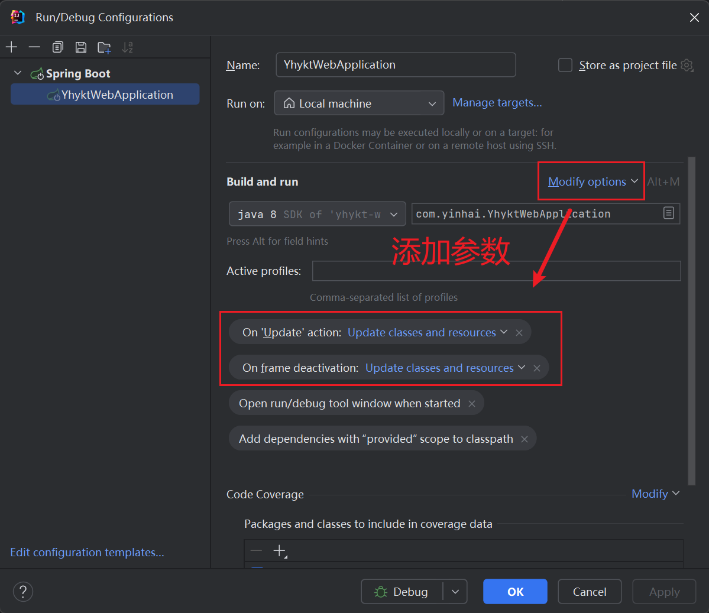Click the vertical scrollbar of the settings pane
Screen dimensions: 709x613
(691, 321)
